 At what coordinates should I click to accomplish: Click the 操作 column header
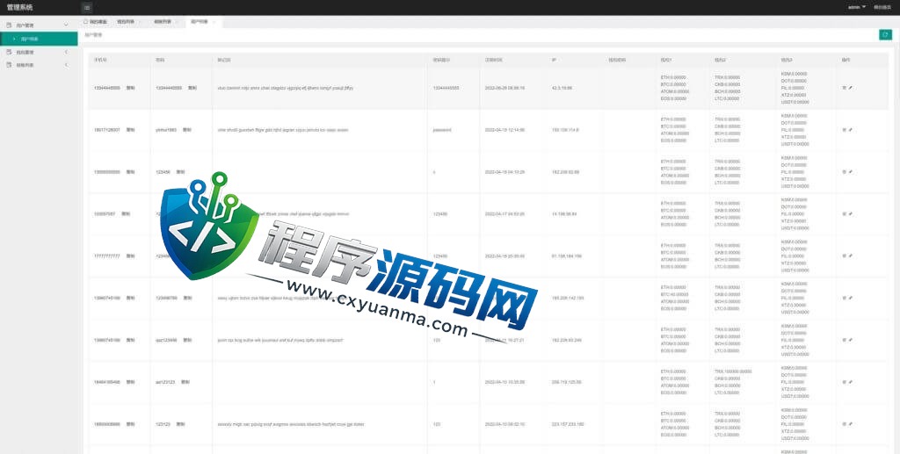click(846, 60)
